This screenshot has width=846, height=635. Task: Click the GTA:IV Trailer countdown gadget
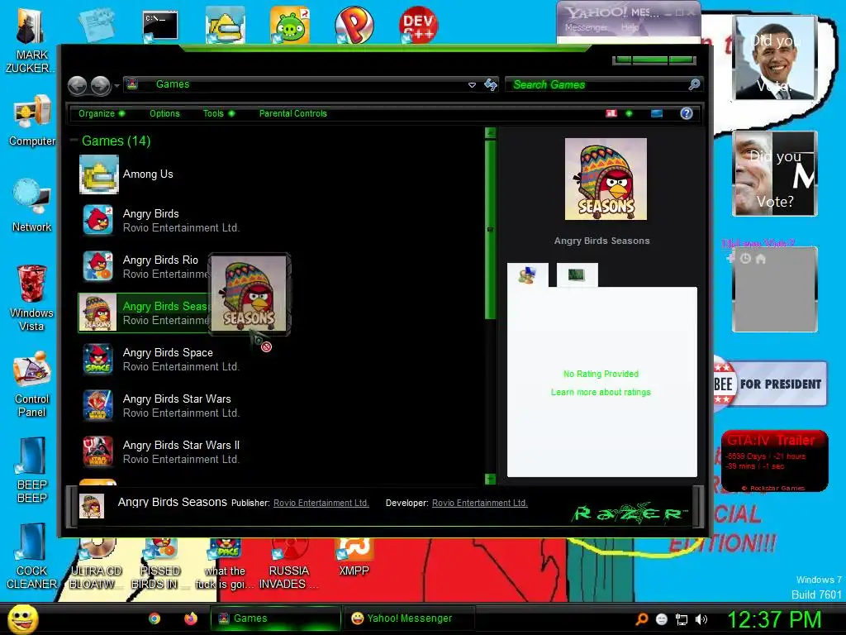point(774,461)
